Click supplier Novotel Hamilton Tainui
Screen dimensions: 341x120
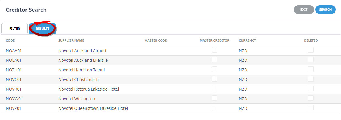pos(81,70)
